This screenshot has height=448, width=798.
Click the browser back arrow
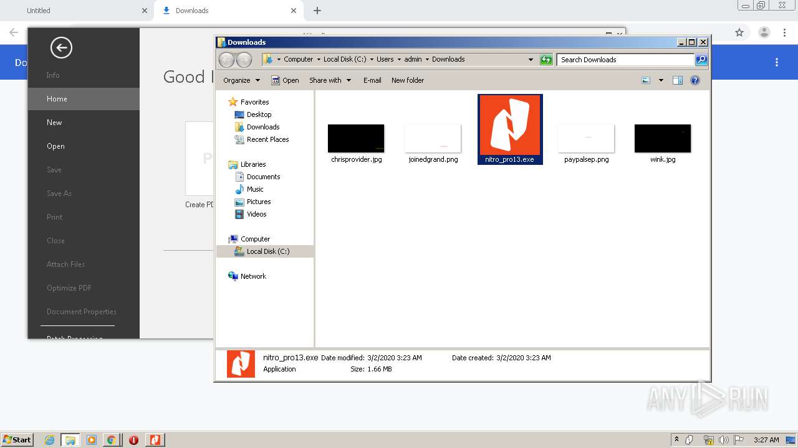tap(14, 32)
